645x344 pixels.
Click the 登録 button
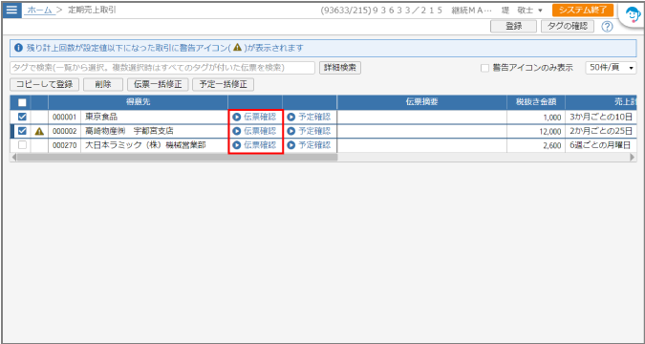pos(513,27)
